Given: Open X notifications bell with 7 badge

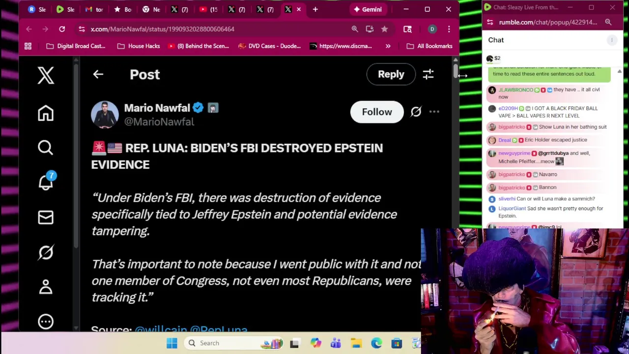Looking at the screenshot, I should (46, 181).
